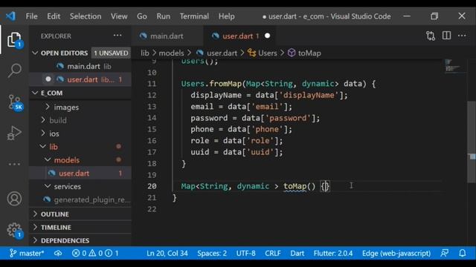Viewport: 476px width, 267px height.
Task: Open notifications bell in status bar
Action: (463, 253)
